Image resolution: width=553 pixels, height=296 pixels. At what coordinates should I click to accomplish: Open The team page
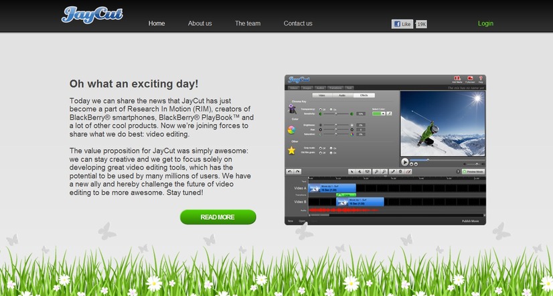click(x=248, y=23)
